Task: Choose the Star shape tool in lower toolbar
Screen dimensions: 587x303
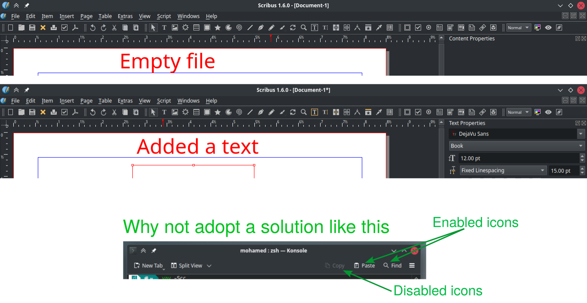Action: click(218, 112)
